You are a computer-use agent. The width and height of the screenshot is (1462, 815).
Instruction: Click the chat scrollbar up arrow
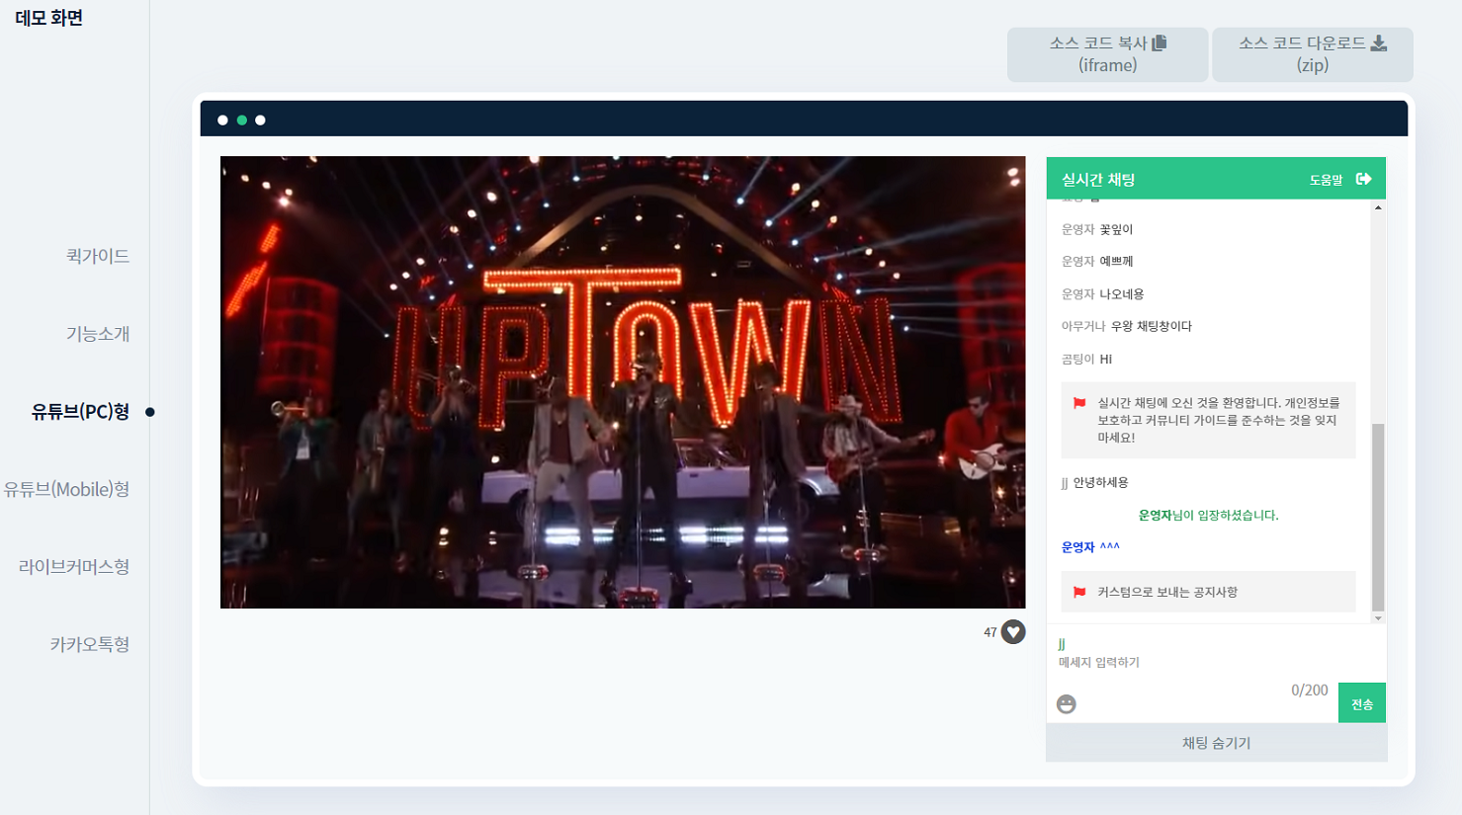1378,208
